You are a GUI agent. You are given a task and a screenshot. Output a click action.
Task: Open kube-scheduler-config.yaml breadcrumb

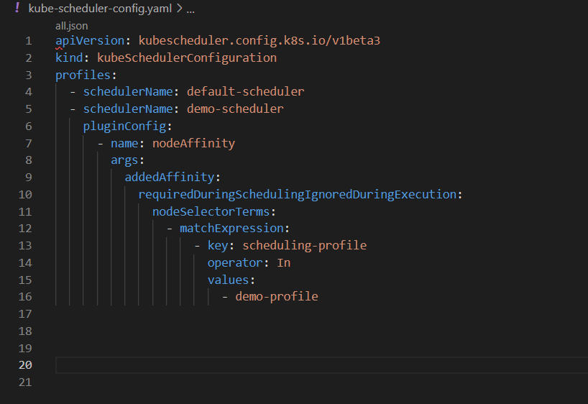[100, 8]
